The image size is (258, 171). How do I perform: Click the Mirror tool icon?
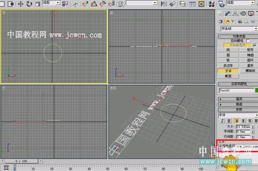pos(164,4)
